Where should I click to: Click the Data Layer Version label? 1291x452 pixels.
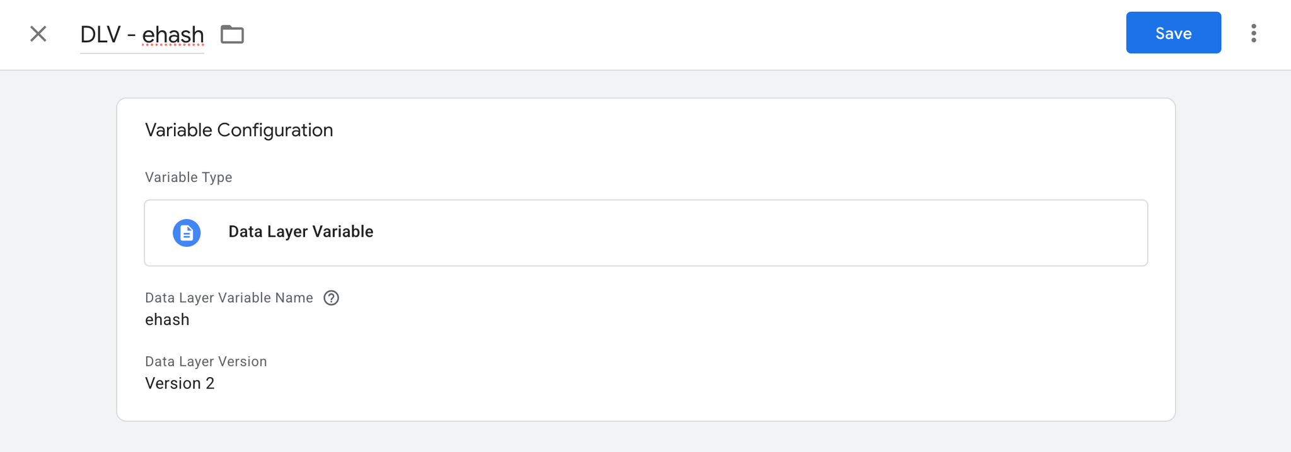(206, 361)
